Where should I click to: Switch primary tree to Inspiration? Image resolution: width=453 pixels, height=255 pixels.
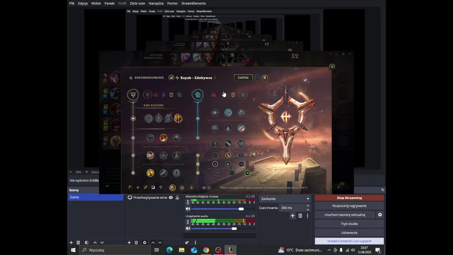179,95
